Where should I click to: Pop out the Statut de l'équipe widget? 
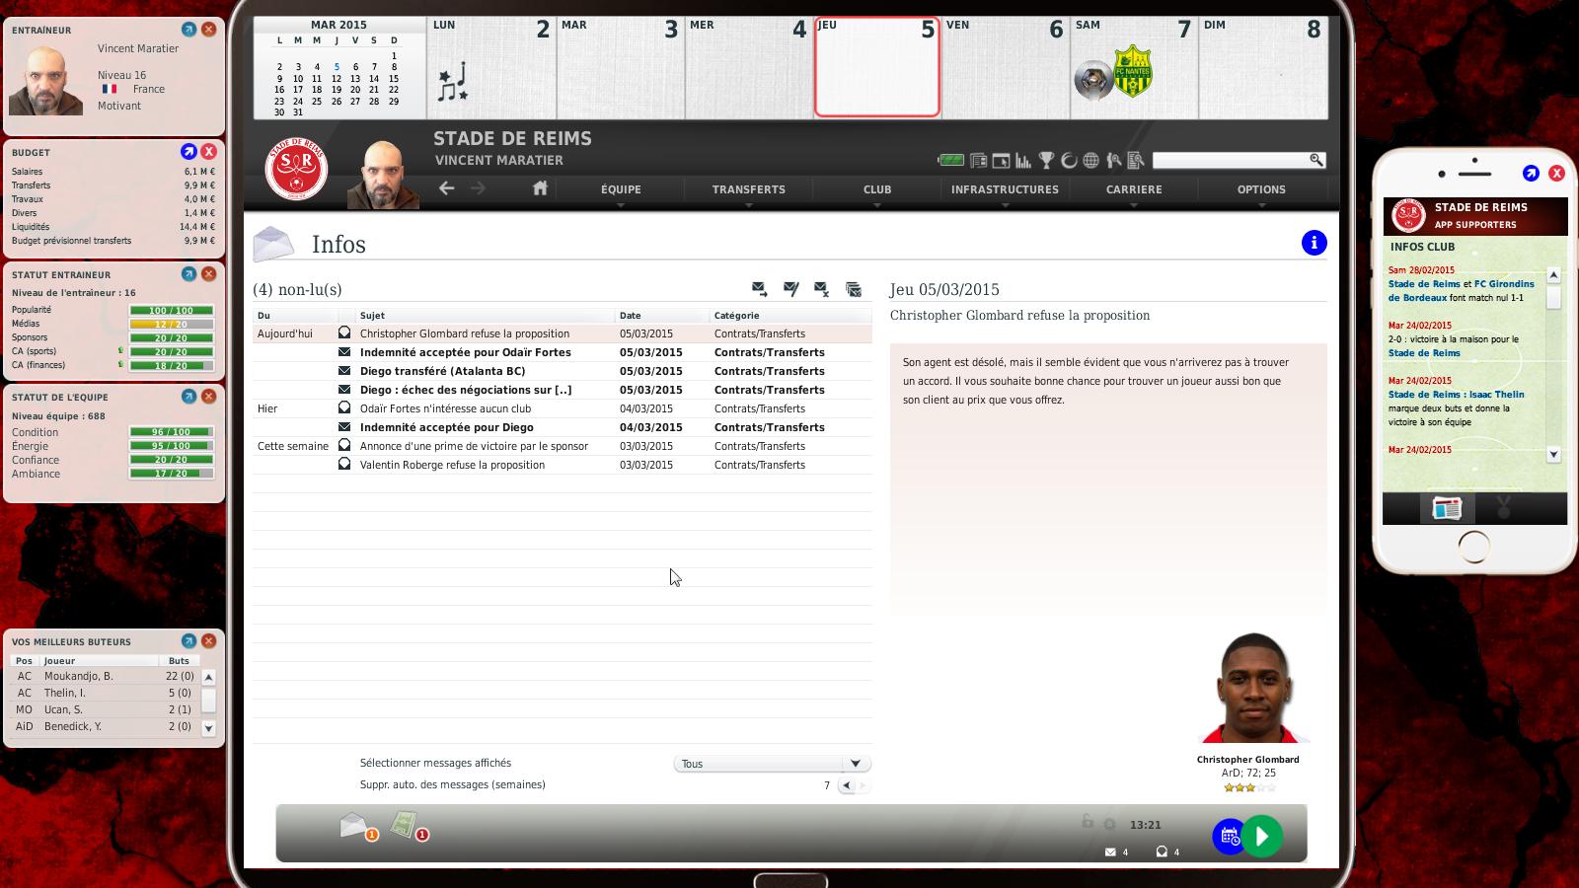(188, 397)
